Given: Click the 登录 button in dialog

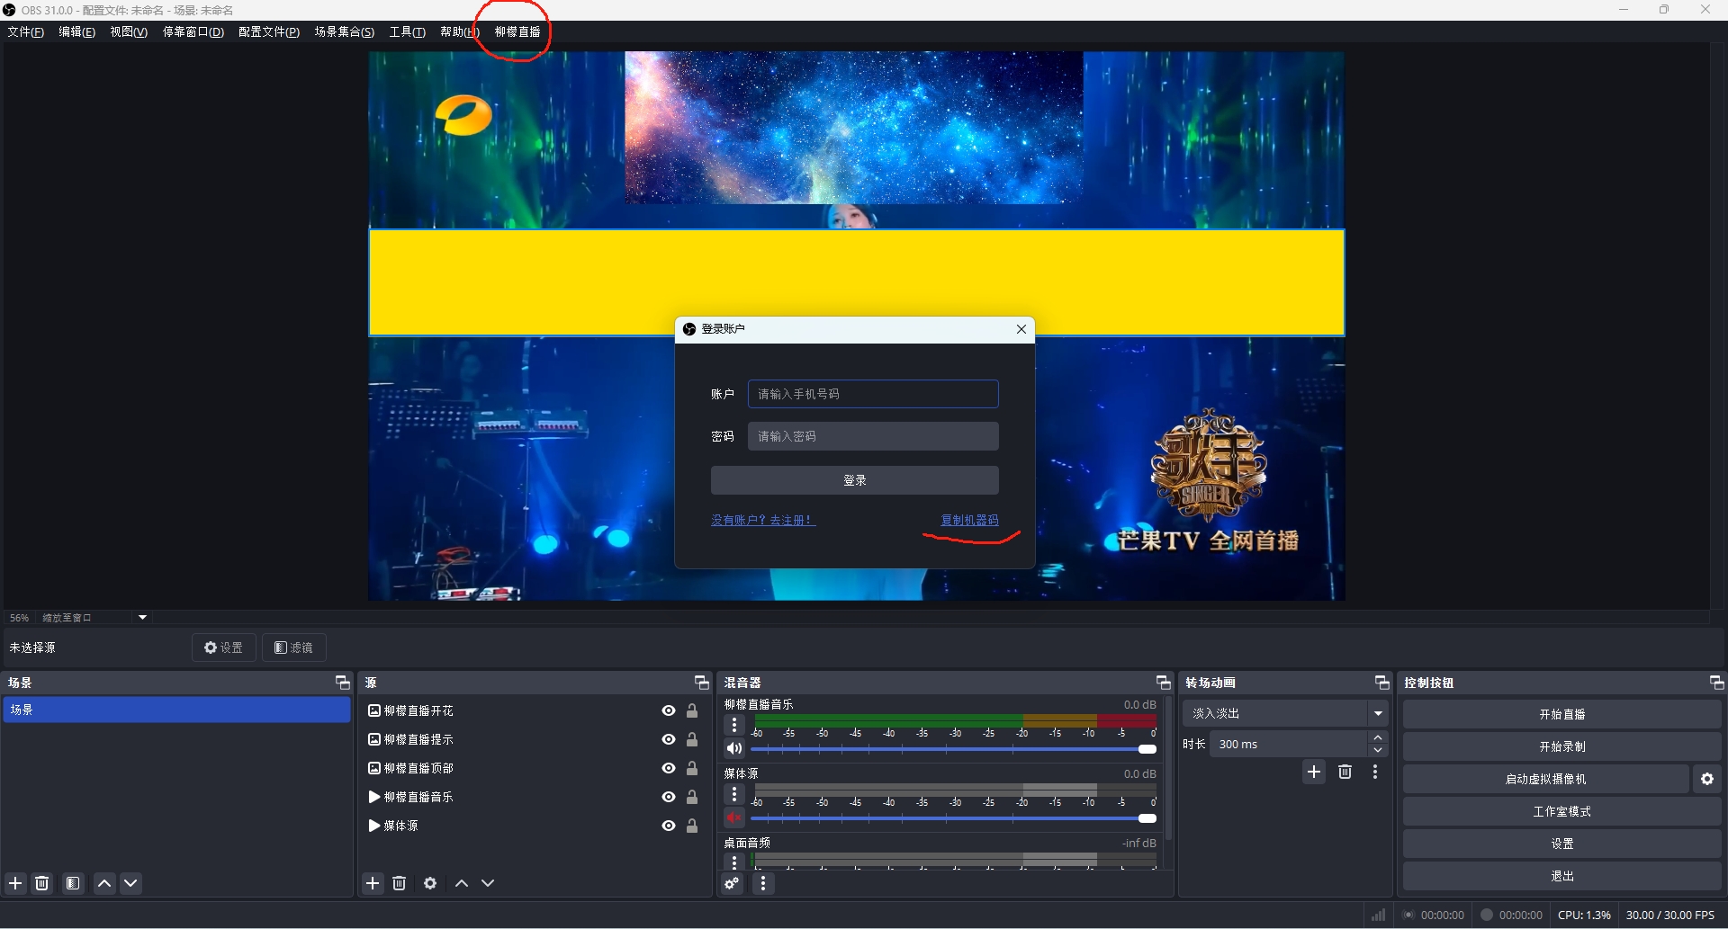Looking at the screenshot, I should click(x=854, y=480).
